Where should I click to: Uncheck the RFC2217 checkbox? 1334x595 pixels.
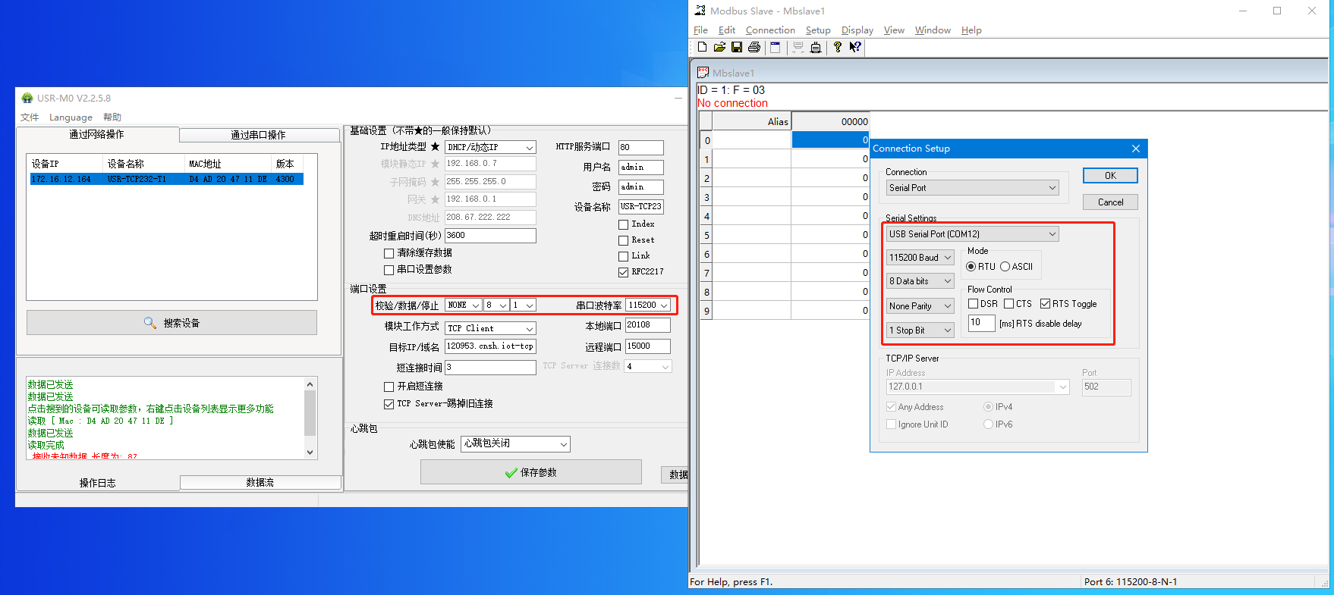(x=624, y=272)
